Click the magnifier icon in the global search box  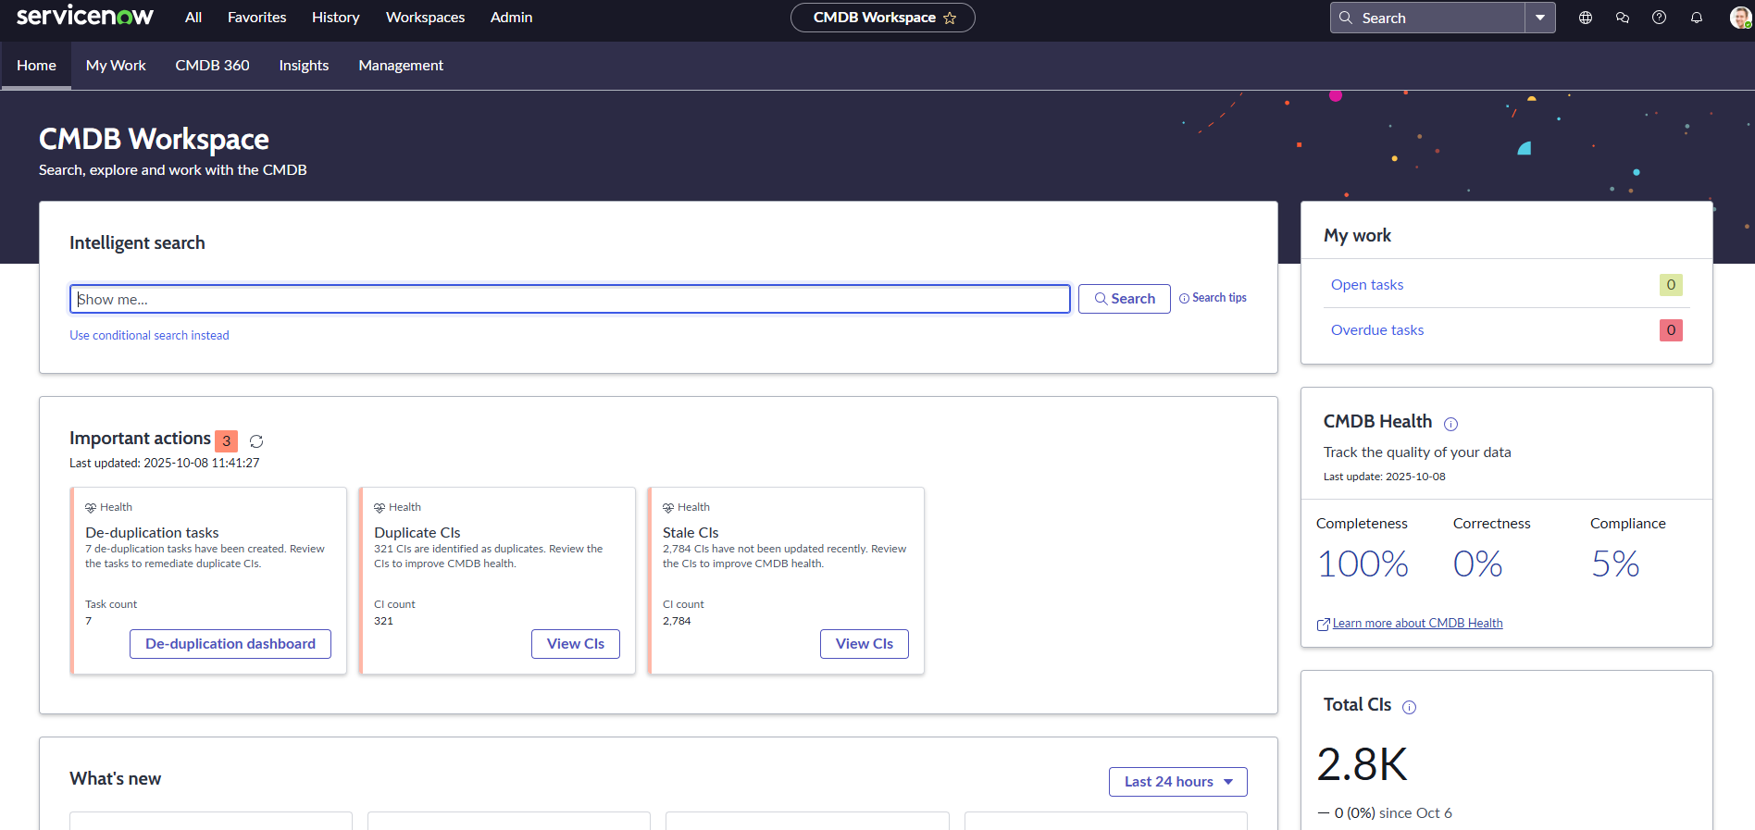(x=1346, y=18)
